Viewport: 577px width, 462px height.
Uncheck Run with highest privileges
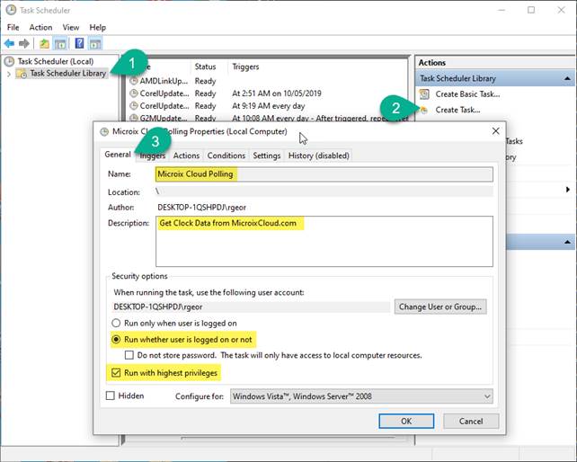pos(117,372)
